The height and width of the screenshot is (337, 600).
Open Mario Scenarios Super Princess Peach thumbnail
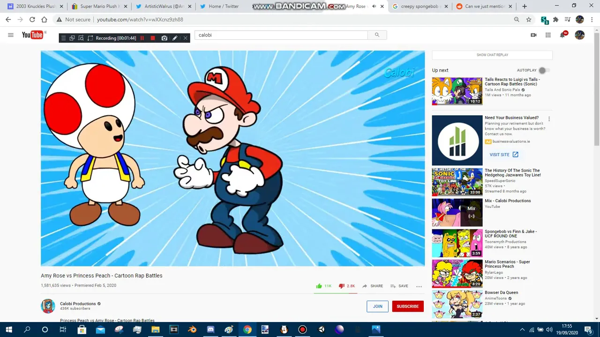[457, 273]
